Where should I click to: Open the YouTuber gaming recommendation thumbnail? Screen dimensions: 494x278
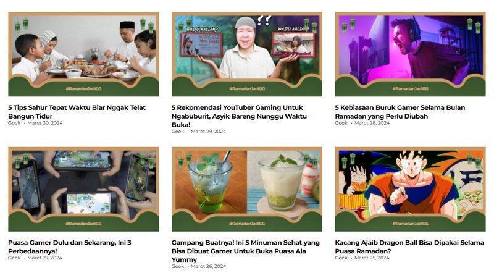(x=246, y=54)
